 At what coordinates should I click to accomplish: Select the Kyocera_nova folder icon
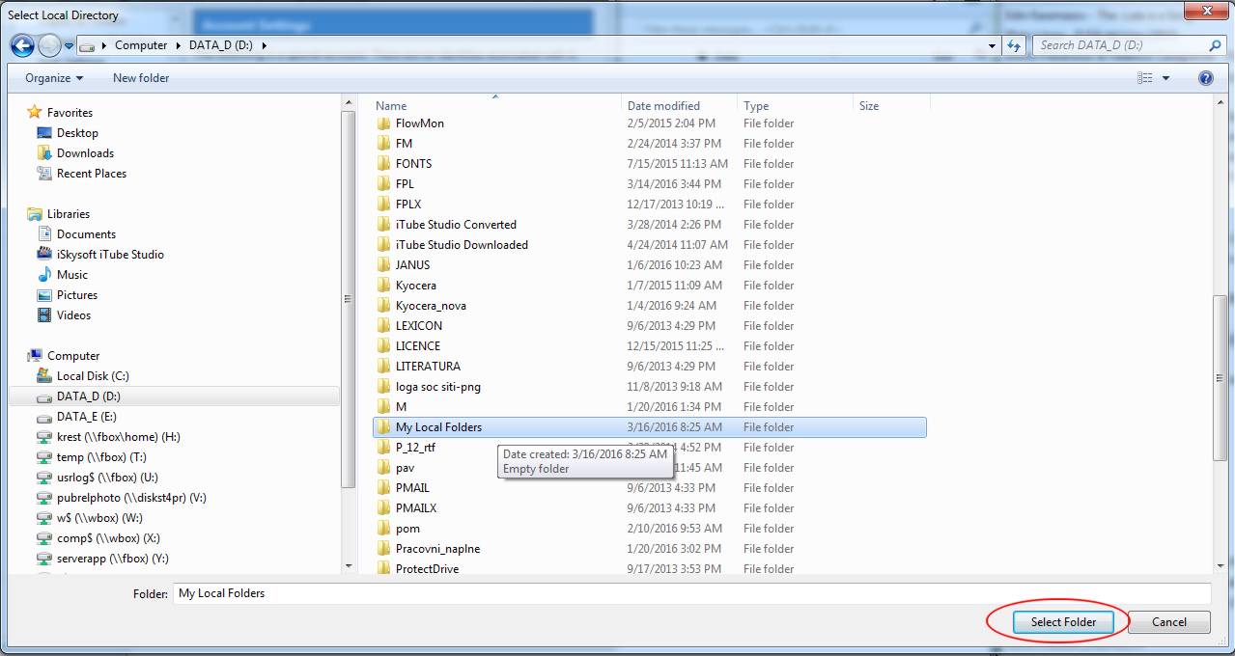click(x=383, y=306)
